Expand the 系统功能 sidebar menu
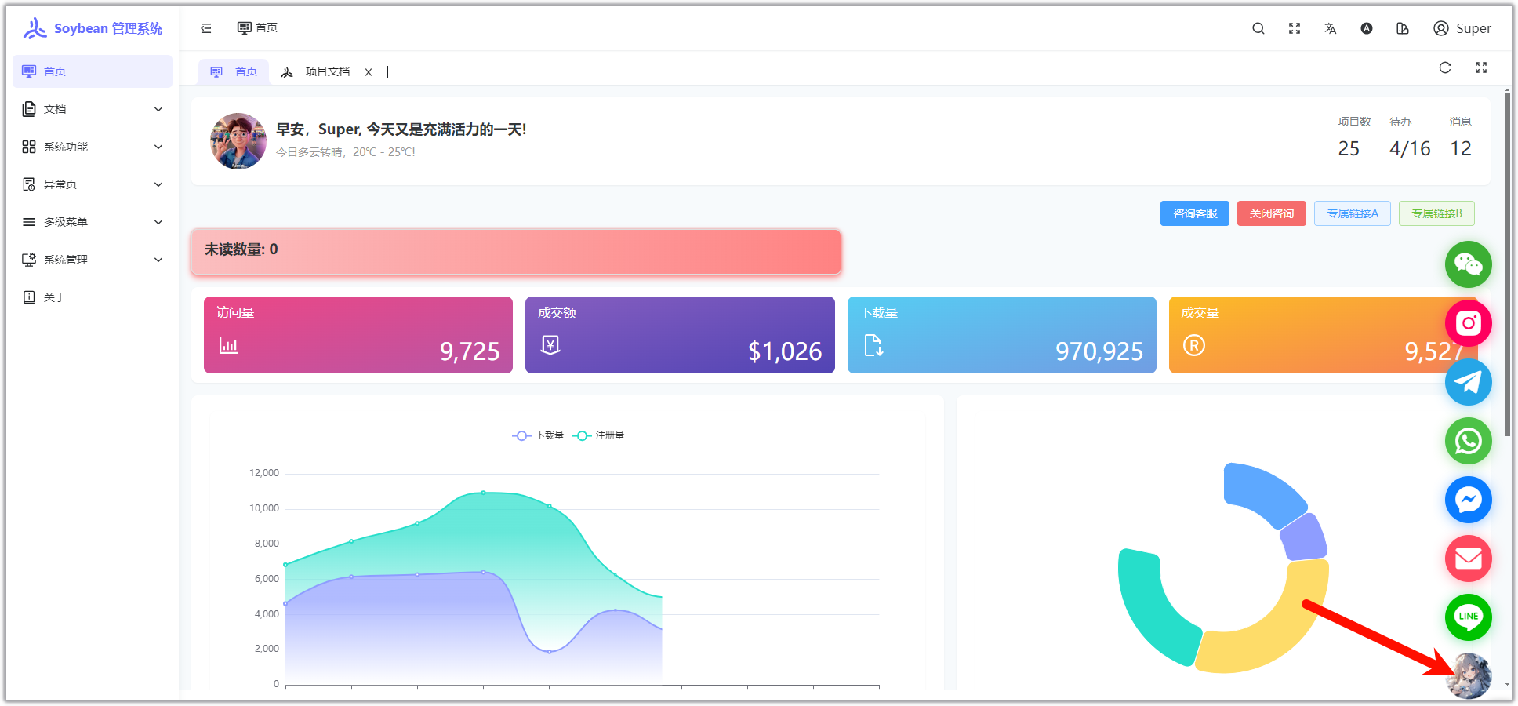The image size is (1518, 706). point(93,147)
